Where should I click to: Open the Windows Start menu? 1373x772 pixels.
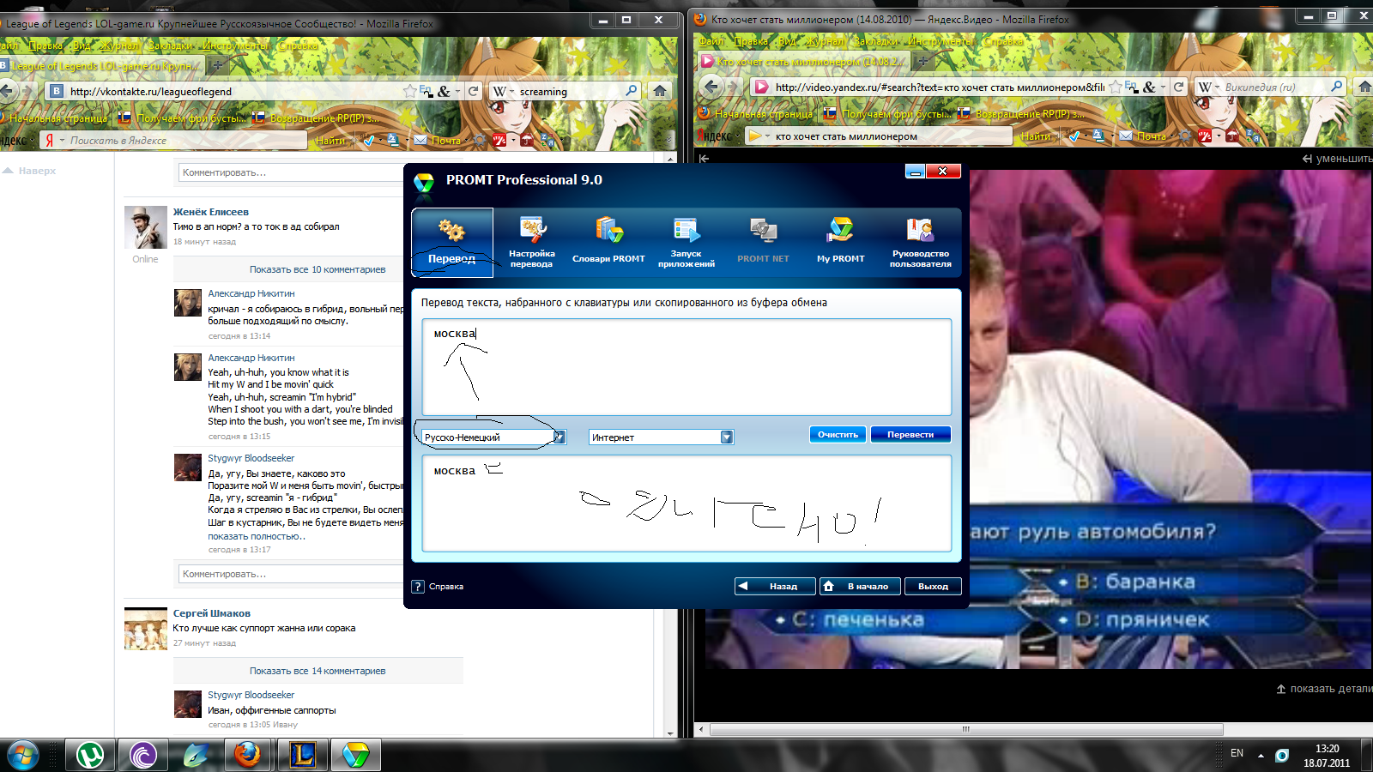(23, 755)
